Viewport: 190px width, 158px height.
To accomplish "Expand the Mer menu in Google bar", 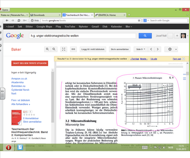I will click(x=129, y=27).
